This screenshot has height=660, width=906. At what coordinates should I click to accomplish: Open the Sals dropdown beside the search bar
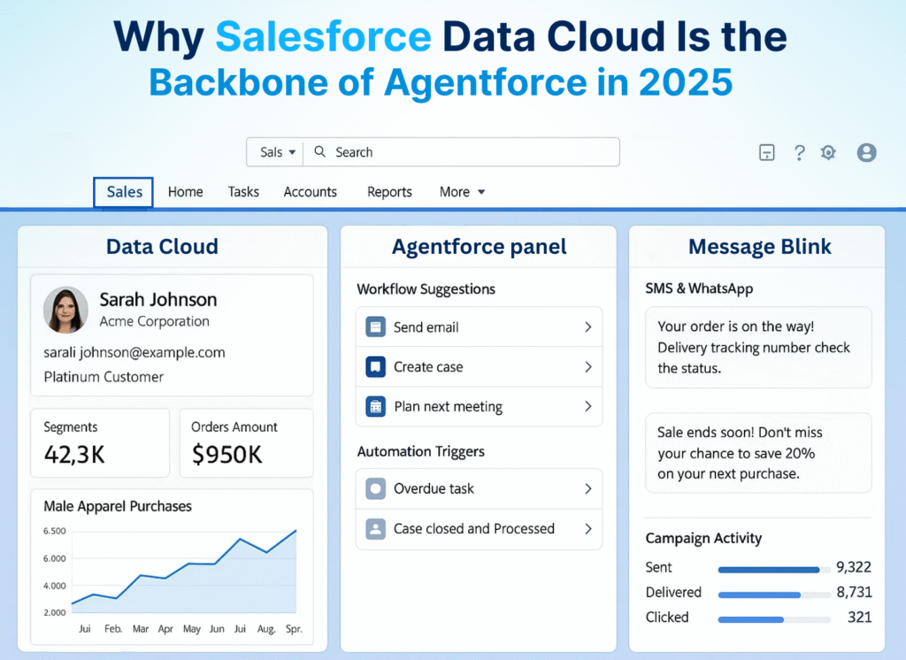[x=274, y=152]
